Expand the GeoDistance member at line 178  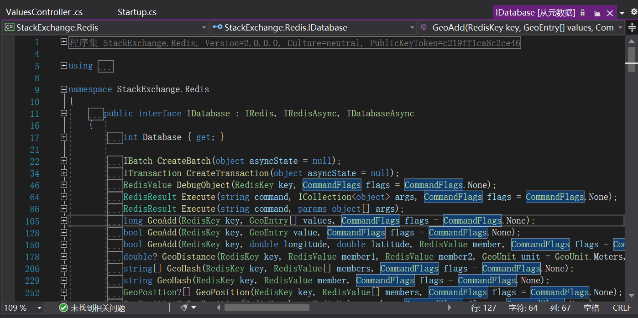[x=64, y=256]
